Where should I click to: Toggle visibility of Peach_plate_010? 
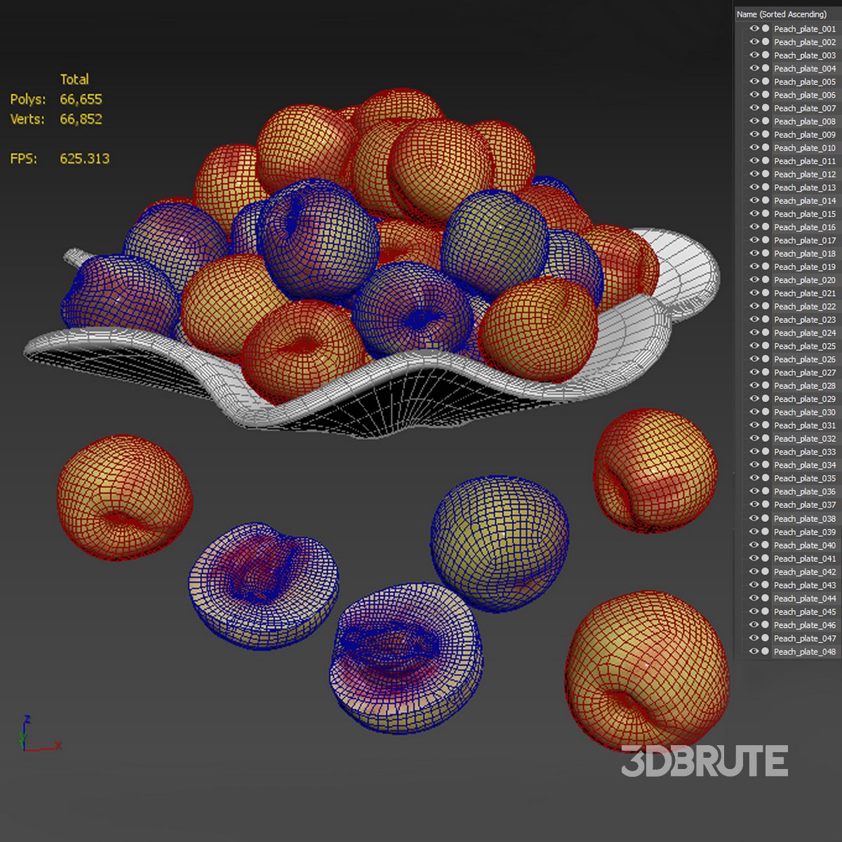pos(754,148)
